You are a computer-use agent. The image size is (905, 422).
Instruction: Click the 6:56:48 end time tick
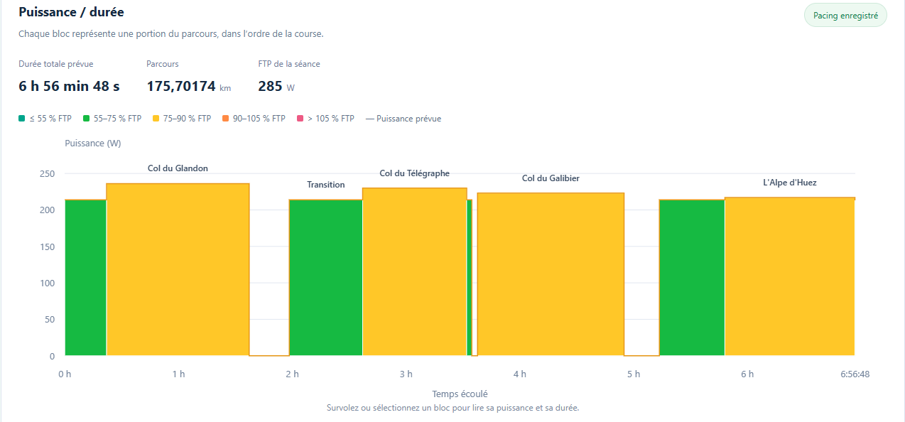click(x=855, y=374)
